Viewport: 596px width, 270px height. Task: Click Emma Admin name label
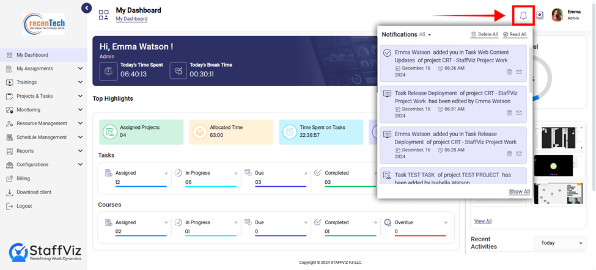[574, 15]
